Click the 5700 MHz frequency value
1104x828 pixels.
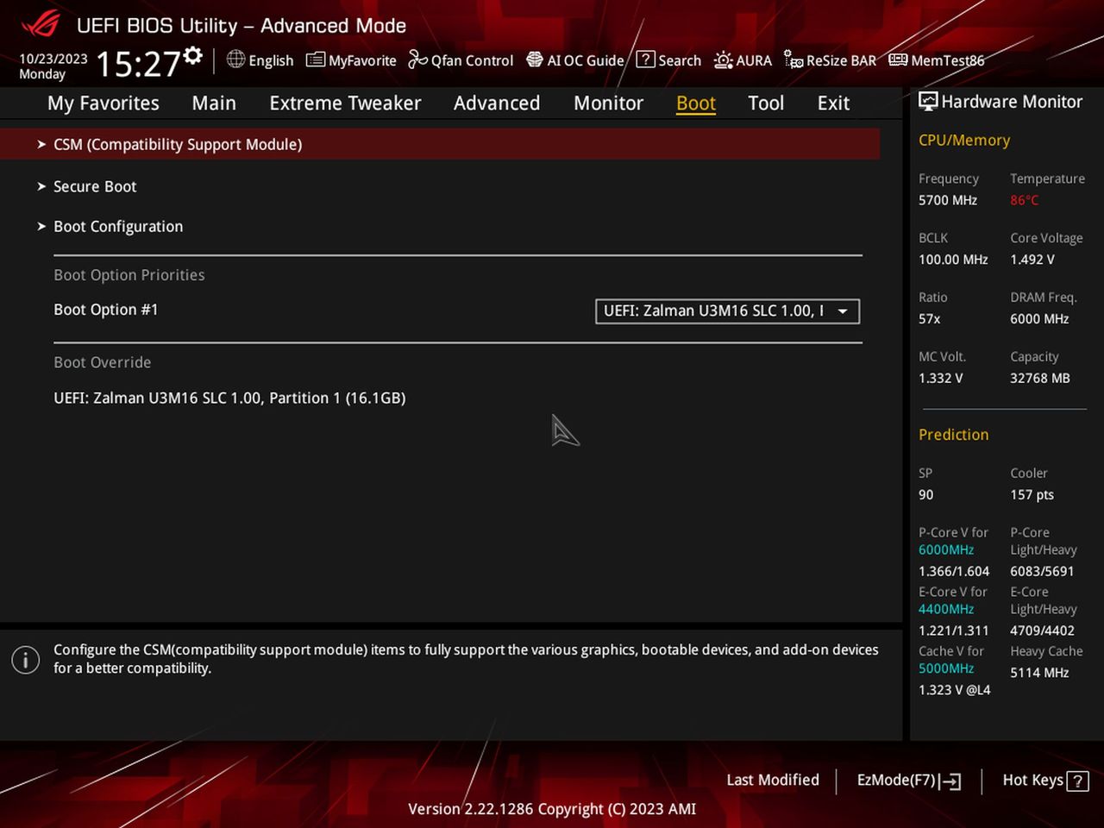click(948, 200)
